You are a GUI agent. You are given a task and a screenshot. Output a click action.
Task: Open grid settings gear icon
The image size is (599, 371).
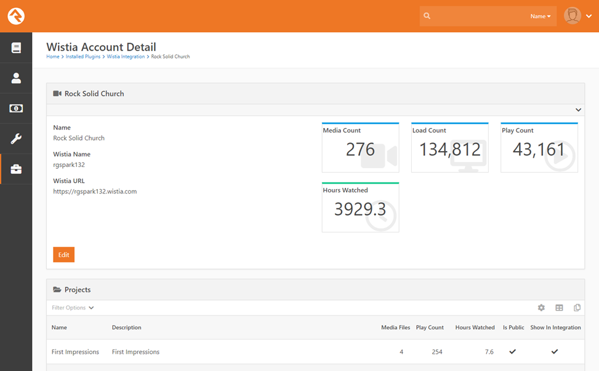click(x=541, y=308)
